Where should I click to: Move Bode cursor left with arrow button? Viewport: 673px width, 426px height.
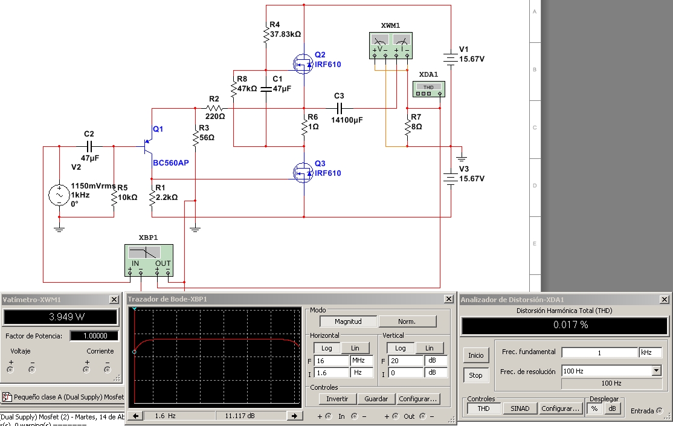(x=136, y=416)
